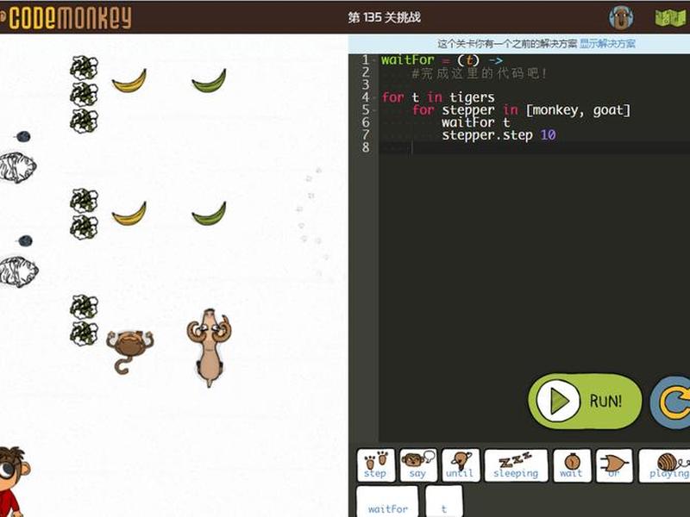Click the reset circular arrow button
Viewport: 690px width, 517px height.
coord(671,402)
